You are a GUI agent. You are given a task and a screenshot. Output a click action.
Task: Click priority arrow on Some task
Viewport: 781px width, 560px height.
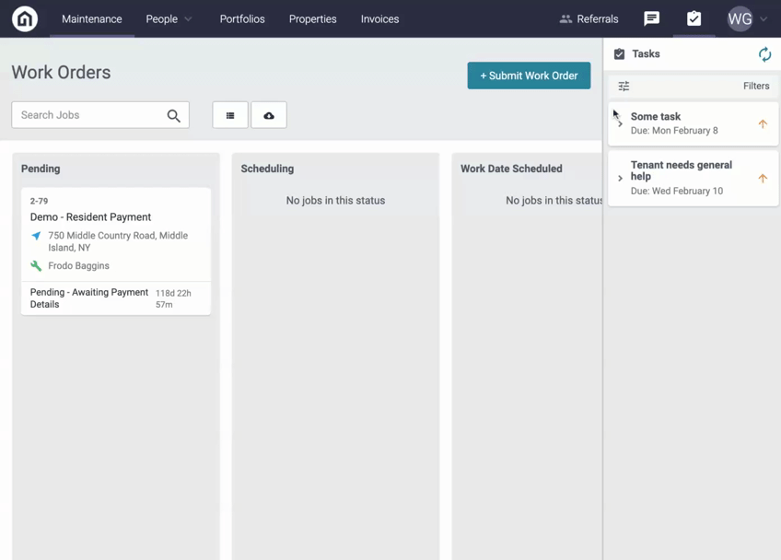click(763, 123)
